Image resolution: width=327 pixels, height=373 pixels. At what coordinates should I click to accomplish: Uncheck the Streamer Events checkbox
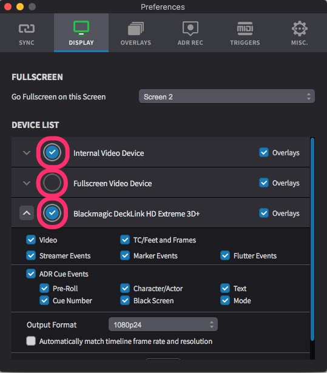[31, 255]
